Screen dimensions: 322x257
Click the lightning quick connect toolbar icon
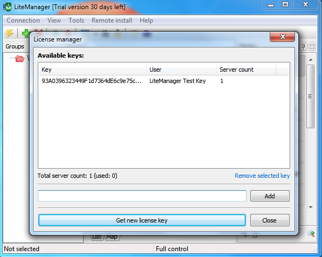(9, 33)
